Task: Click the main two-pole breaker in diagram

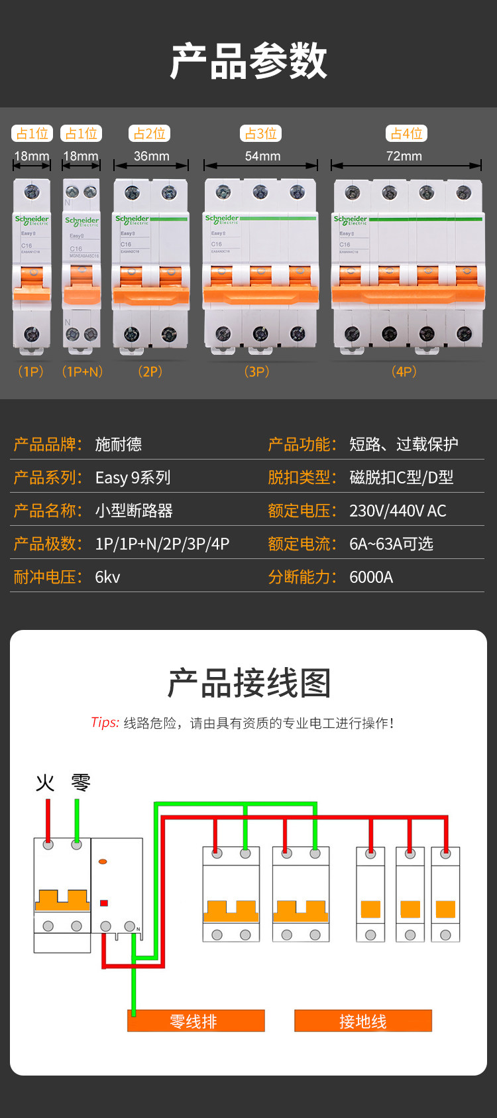Action: 62,895
